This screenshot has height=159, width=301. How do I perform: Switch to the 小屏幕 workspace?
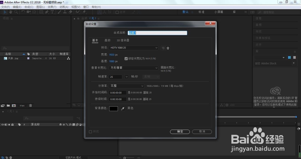(219, 12)
